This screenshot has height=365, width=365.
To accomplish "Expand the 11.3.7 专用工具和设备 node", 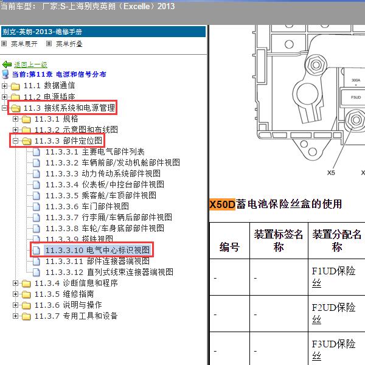I will [x=15, y=316].
